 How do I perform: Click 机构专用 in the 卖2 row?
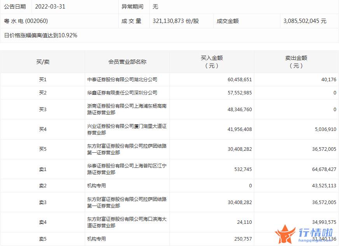coord(96,186)
